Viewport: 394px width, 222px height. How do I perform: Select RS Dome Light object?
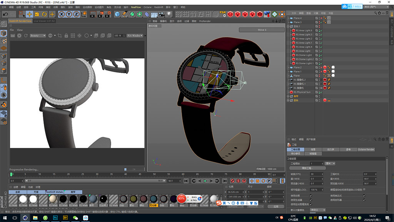tap(304, 55)
